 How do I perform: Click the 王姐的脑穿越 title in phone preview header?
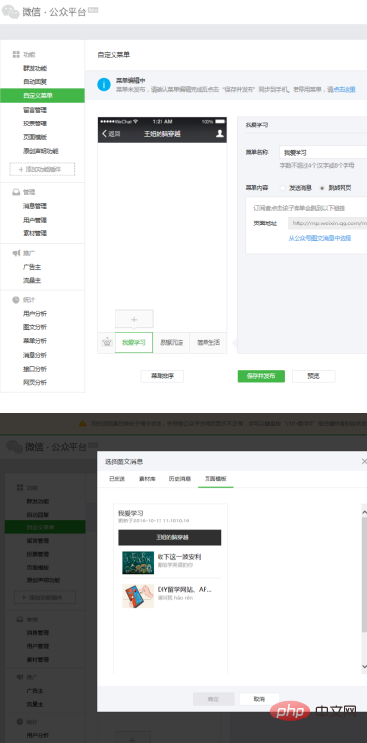tap(162, 134)
